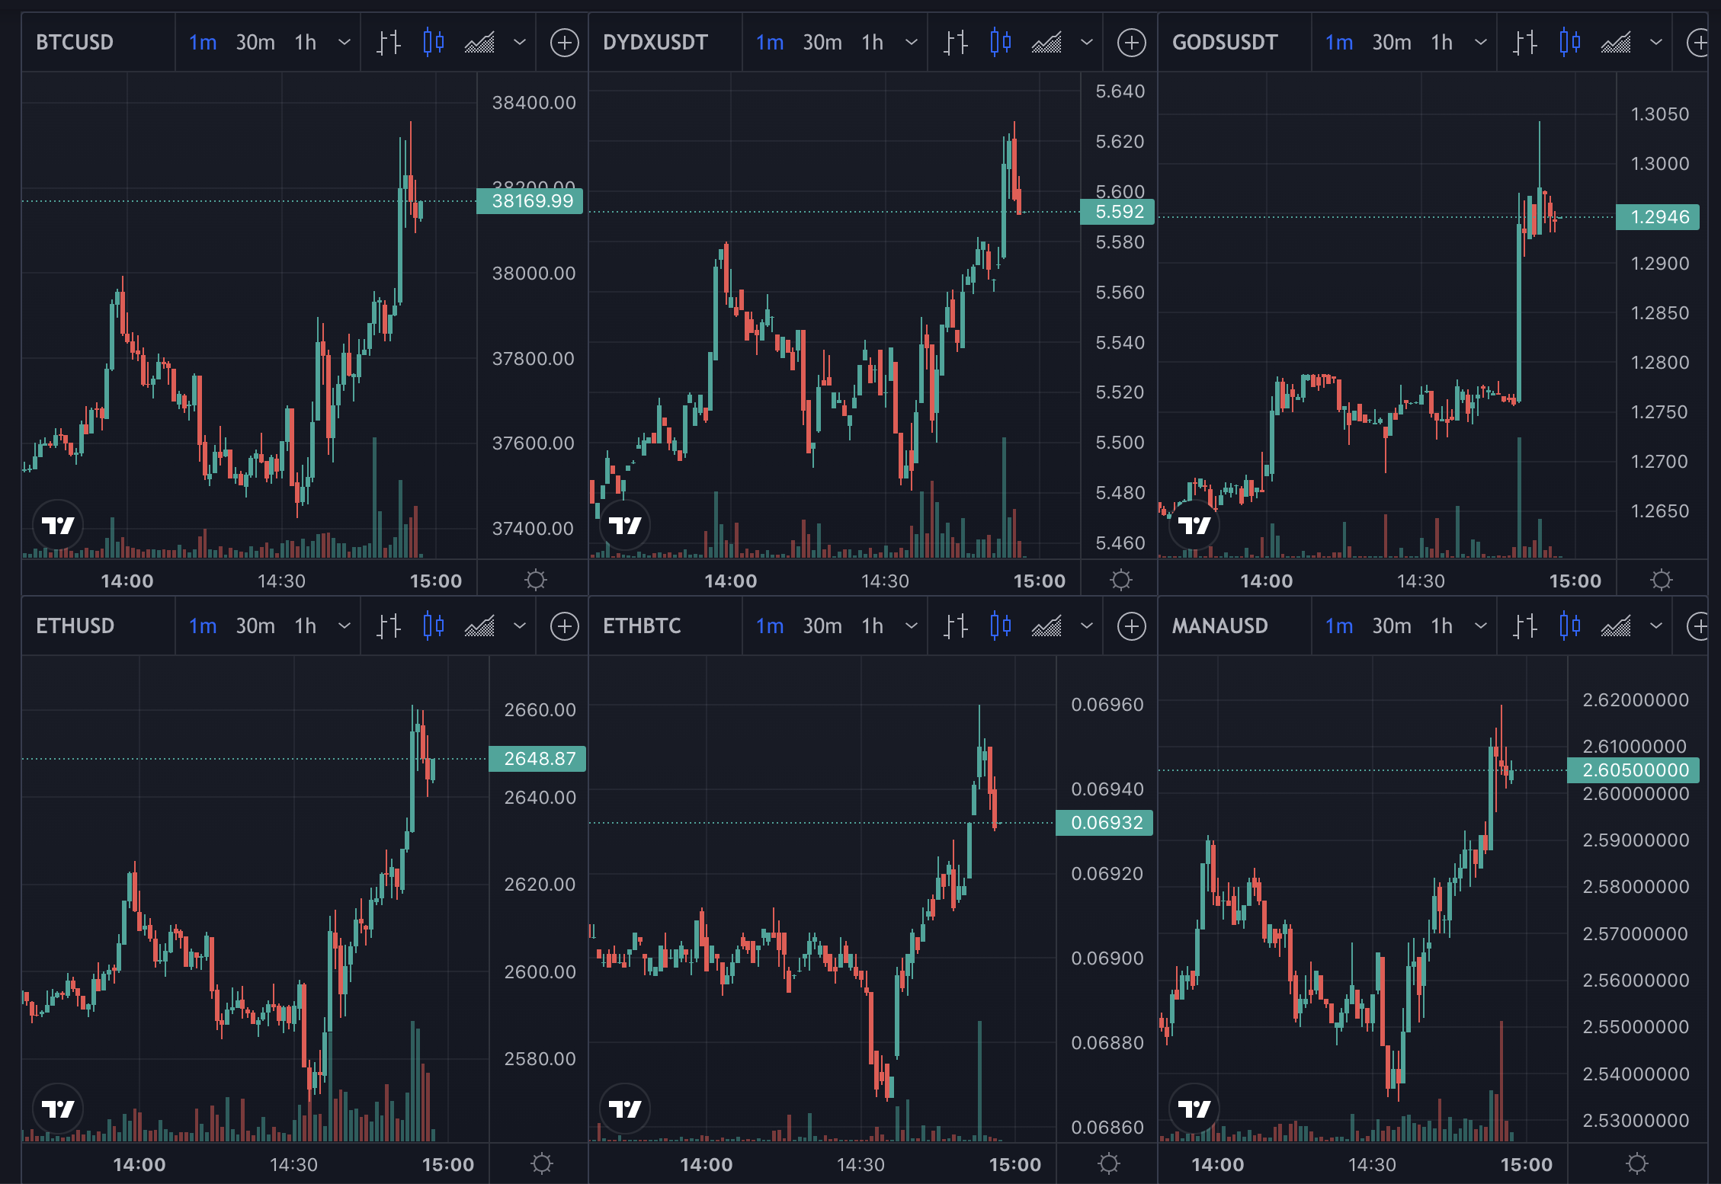1721x1184 pixels.
Task: Open settings gear under GODSUSDT price axis
Action: tap(1662, 581)
